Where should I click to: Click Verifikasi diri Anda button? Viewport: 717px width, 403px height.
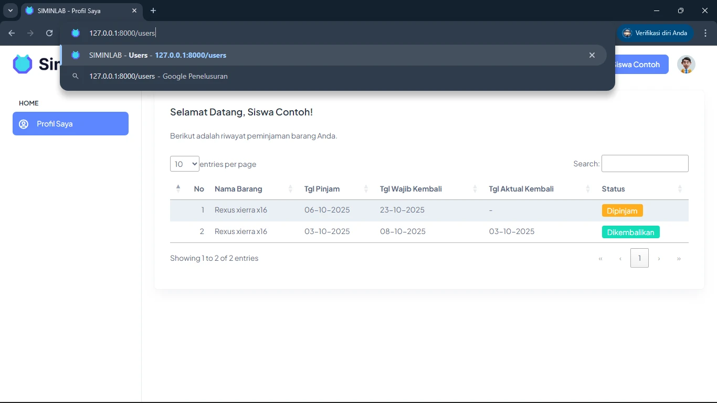point(655,33)
